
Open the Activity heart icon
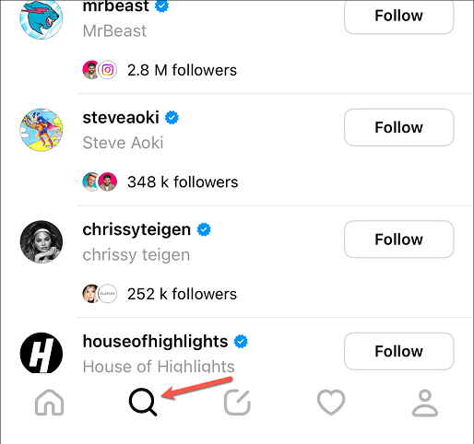click(331, 403)
